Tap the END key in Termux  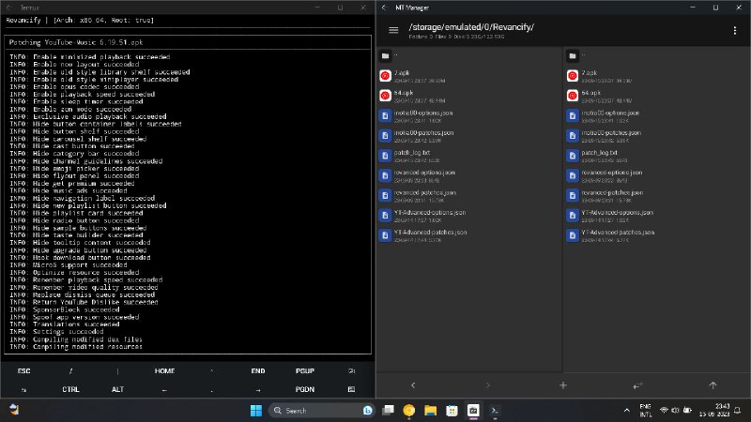point(257,370)
